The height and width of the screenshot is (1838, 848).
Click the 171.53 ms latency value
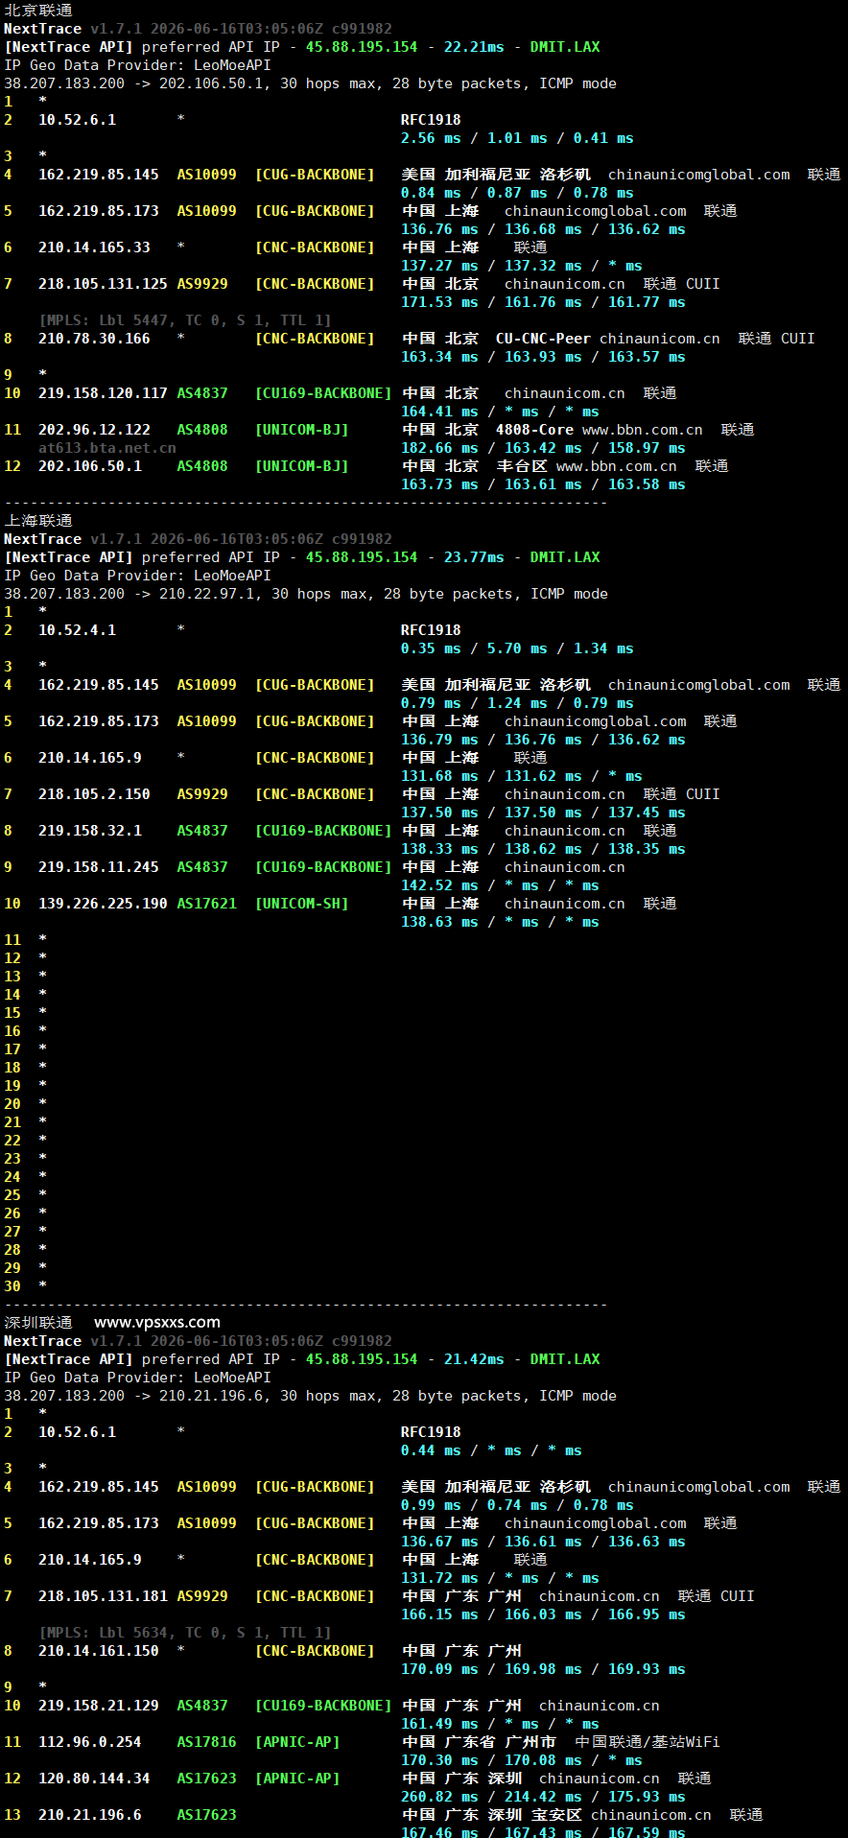439,302
